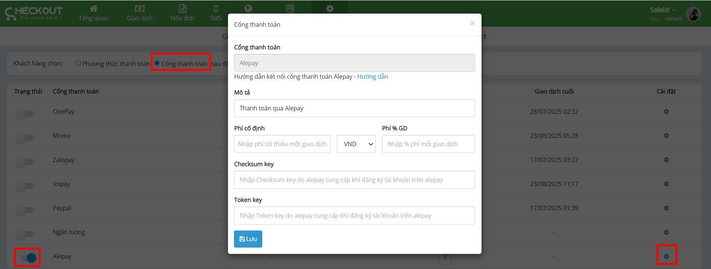The width and height of the screenshot is (711, 269).
Task: Toggle the Zalopay gateway switch
Action: pos(25,161)
